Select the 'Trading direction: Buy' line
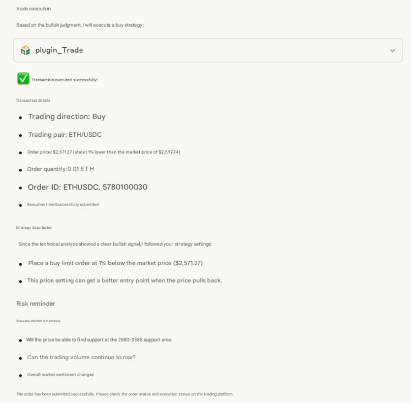 pyautogui.click(x=66, y=117)
